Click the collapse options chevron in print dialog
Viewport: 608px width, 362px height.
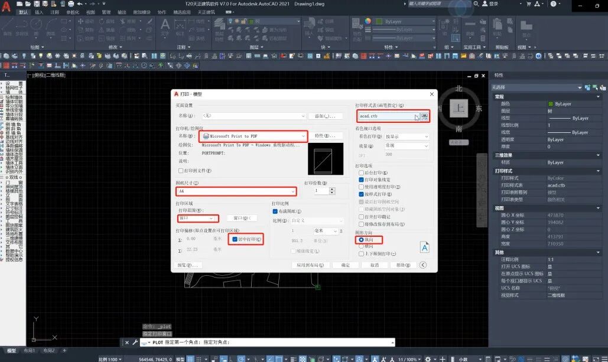point(423,265)
